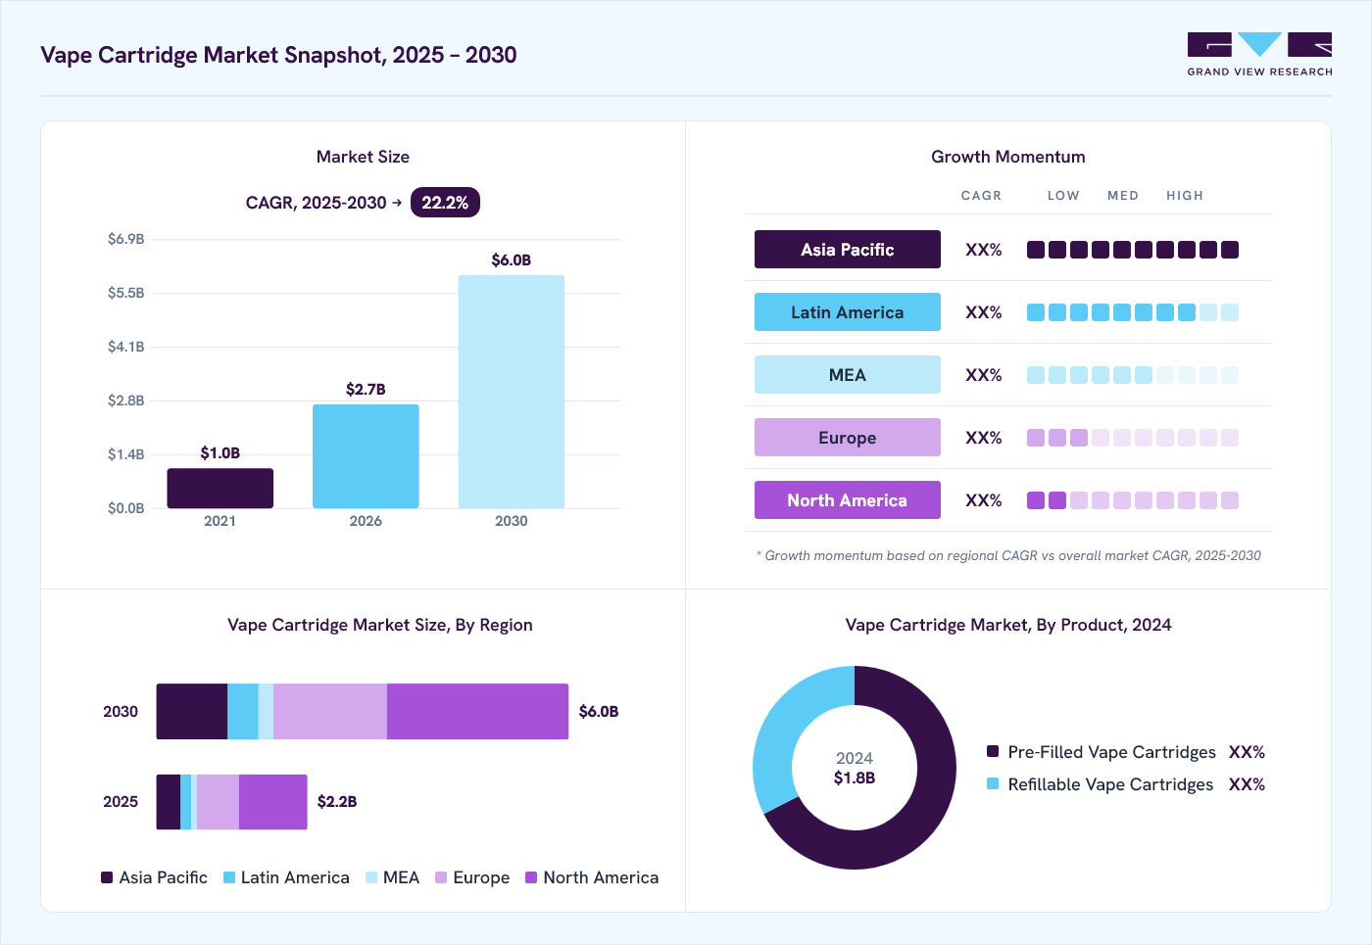The image size is (1372, 945).
Task: Click the North America region label
Action: (x=848, y=500)
